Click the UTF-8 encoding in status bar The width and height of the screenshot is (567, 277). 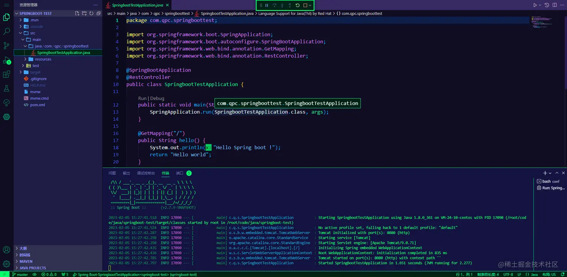coord(508,274)
